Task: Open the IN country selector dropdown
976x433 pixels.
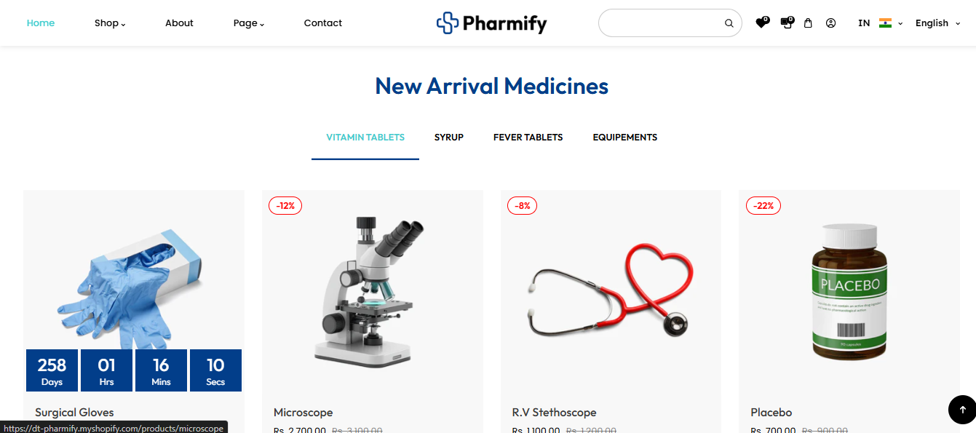Action: (880, 23)
